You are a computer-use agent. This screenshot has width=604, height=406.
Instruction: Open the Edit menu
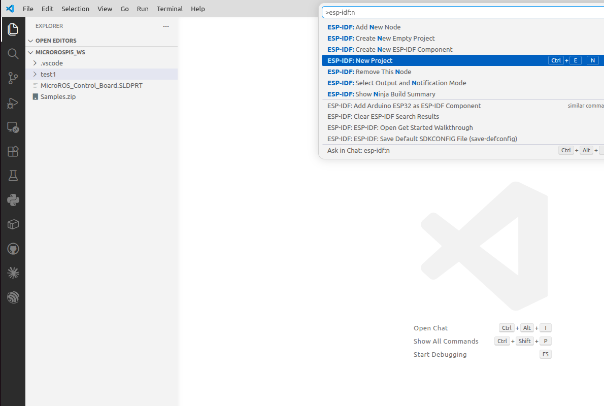pos(47,9)
